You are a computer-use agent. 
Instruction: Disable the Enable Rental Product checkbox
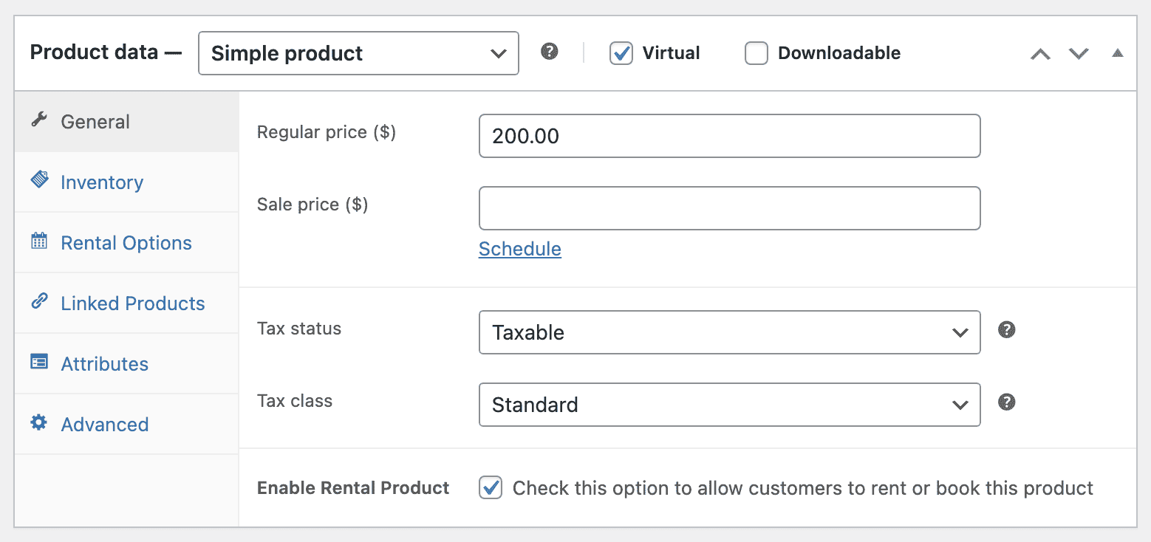[491, 487]
